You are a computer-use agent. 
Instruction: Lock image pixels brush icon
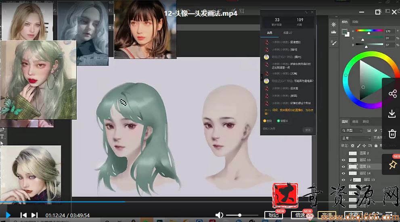coord(359,145)
